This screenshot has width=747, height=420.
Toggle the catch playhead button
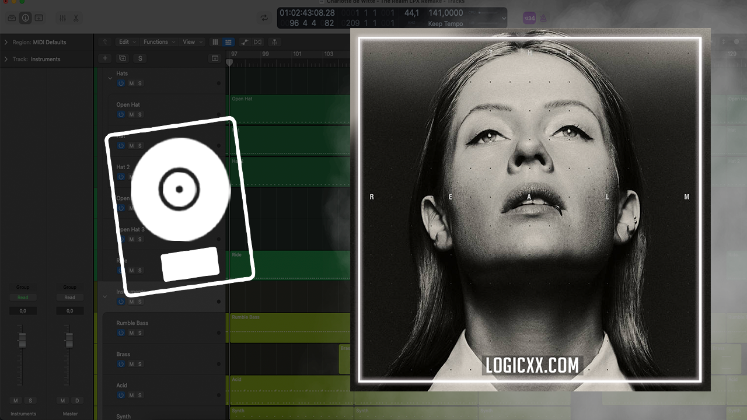coord(274,42)
